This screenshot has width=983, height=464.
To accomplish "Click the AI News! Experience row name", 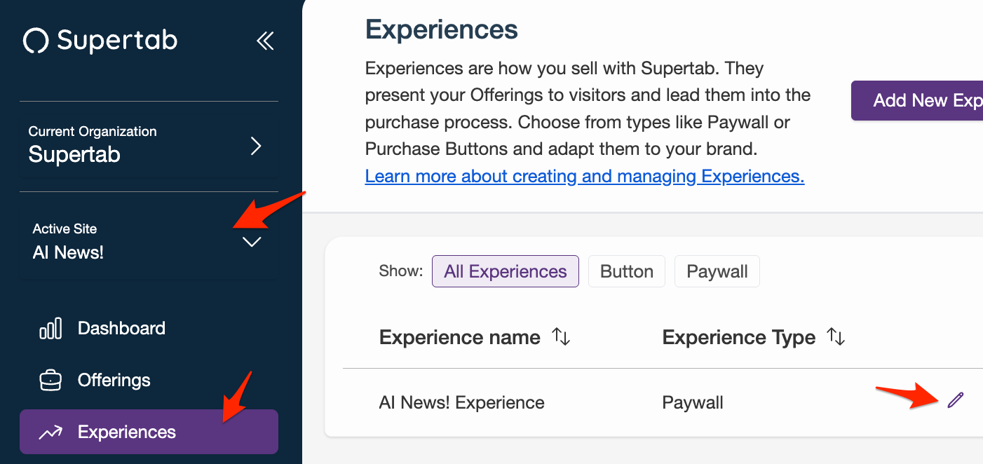I will click(x=461, y=402).
